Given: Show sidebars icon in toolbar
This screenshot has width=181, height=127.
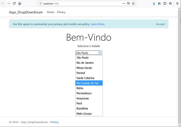Looking at the screenshot, I should [165, 3].
